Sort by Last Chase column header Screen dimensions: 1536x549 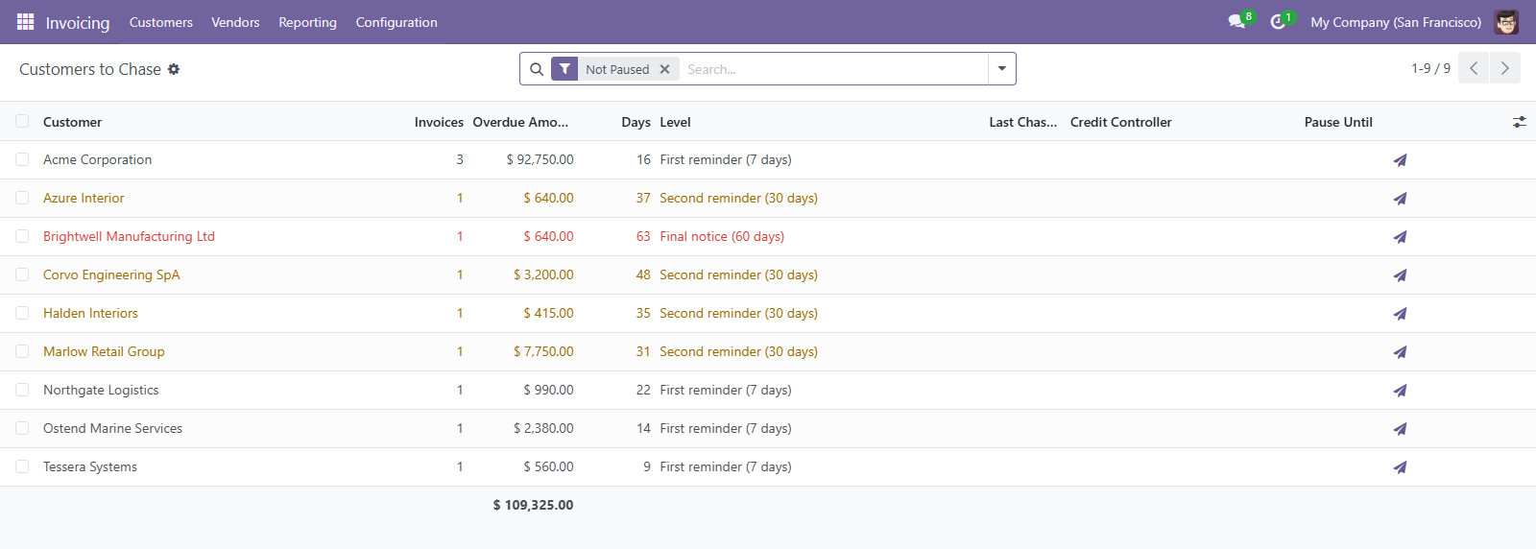click(x=1022, y=122)
